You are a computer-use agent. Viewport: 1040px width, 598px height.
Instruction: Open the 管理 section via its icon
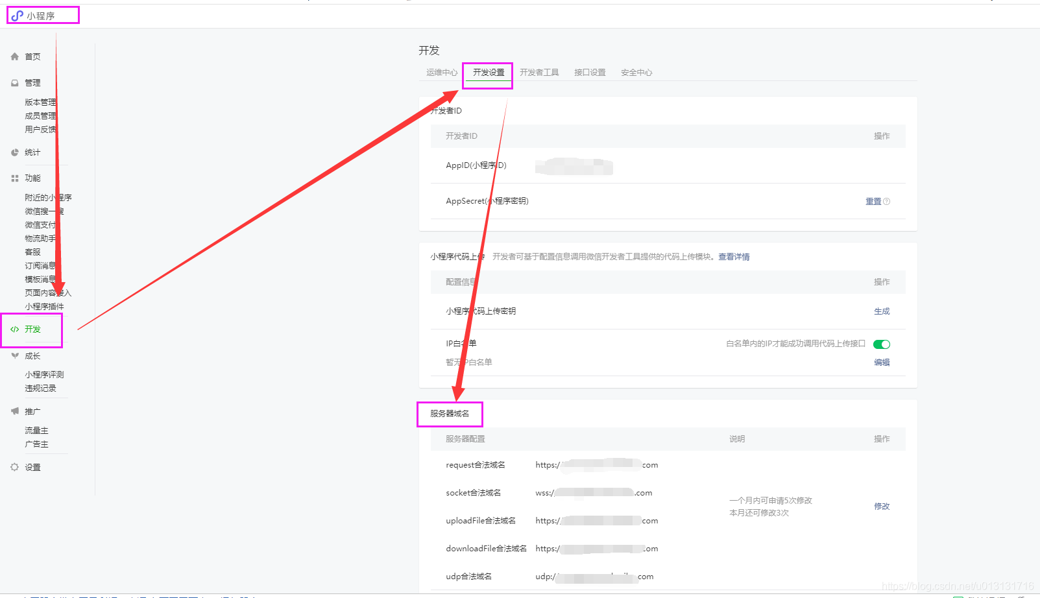pos(14,82)
